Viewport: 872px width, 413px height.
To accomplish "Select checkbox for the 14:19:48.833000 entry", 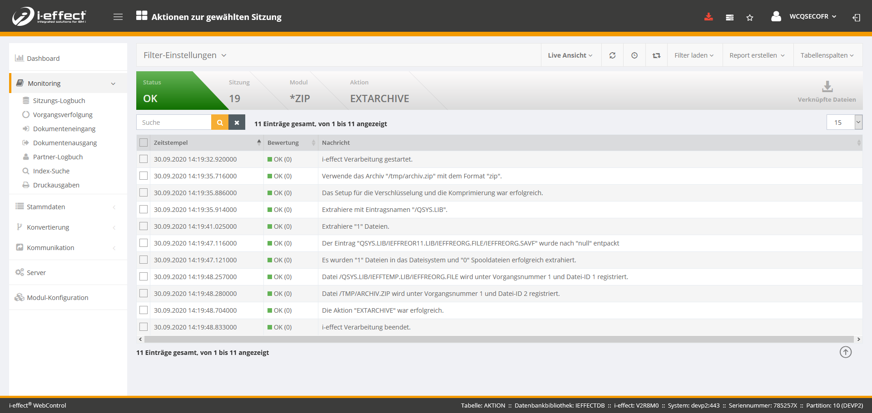I will [x=144, y=327].
